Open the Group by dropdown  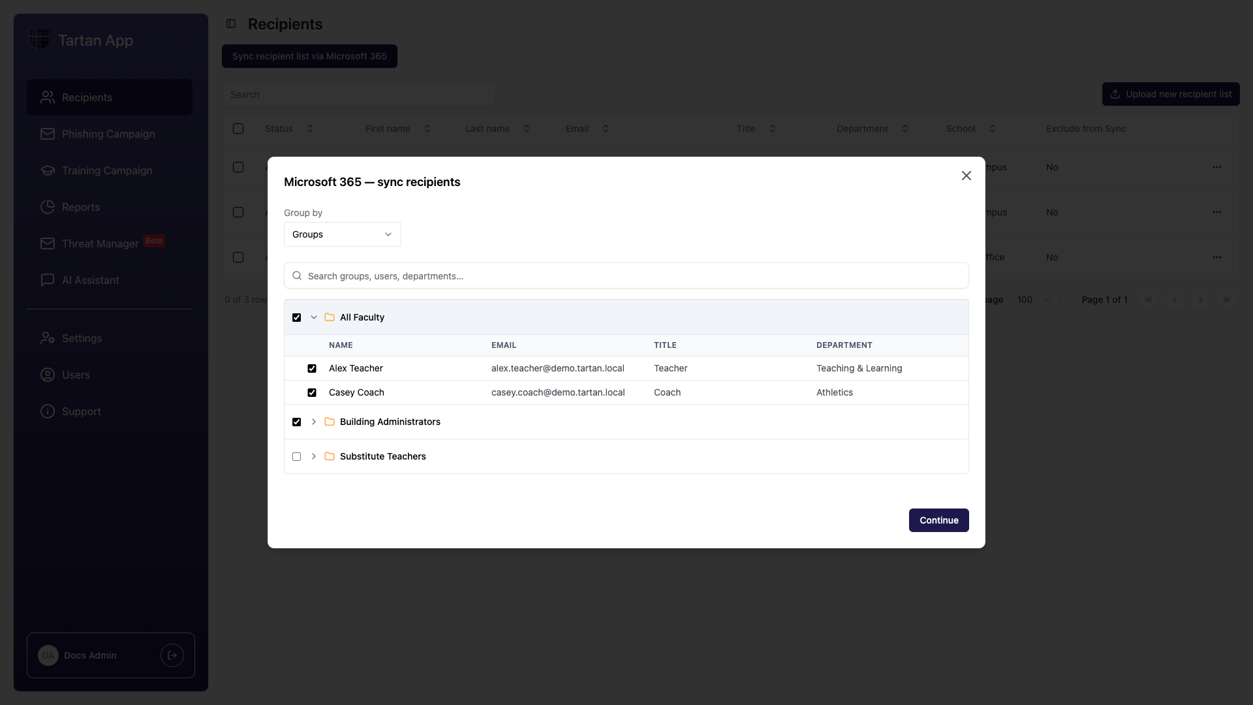click(343, 234)
